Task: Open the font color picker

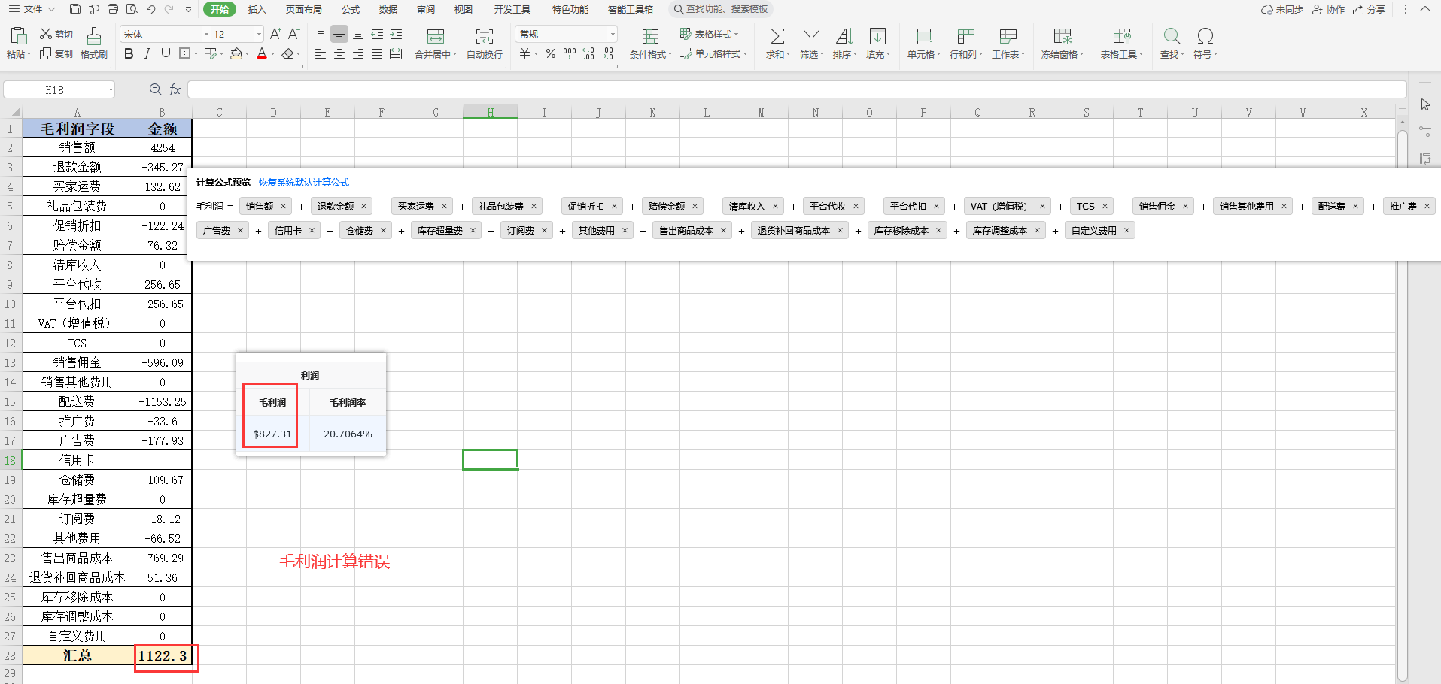Action: point(272,54)
